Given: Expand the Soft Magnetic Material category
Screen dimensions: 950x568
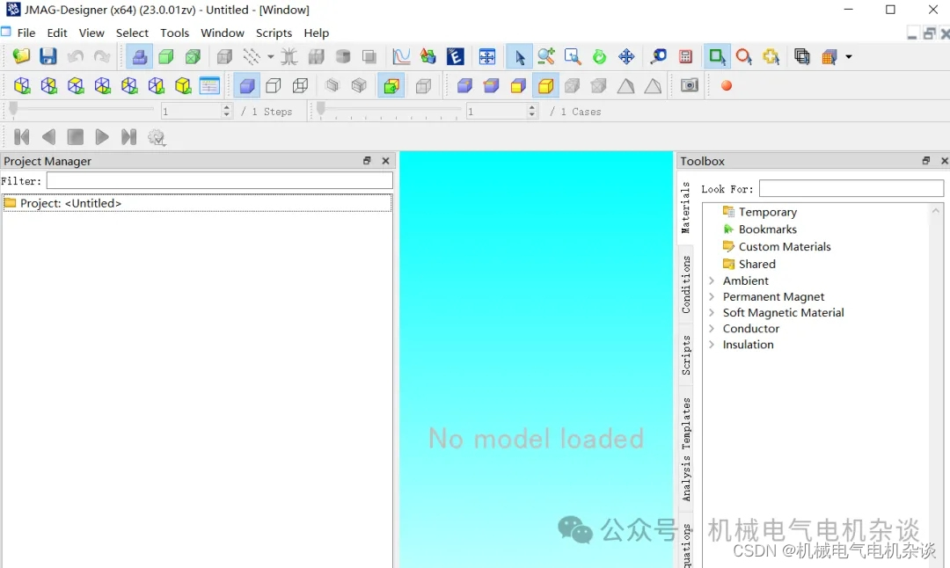Looking at the screenshot, I should point(712,312).
